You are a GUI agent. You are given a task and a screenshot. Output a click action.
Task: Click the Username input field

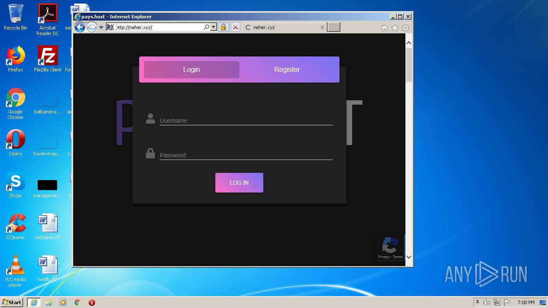(x=246, y=121)
